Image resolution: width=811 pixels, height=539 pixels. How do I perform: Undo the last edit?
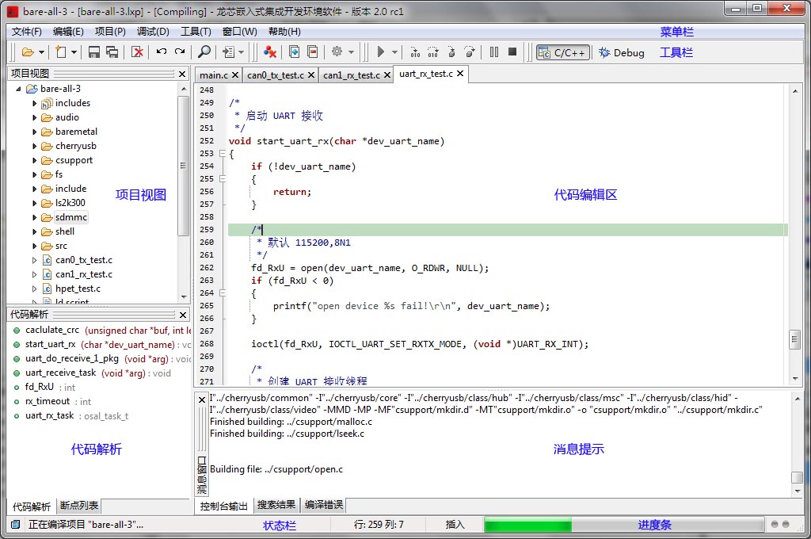click(162, 52)
